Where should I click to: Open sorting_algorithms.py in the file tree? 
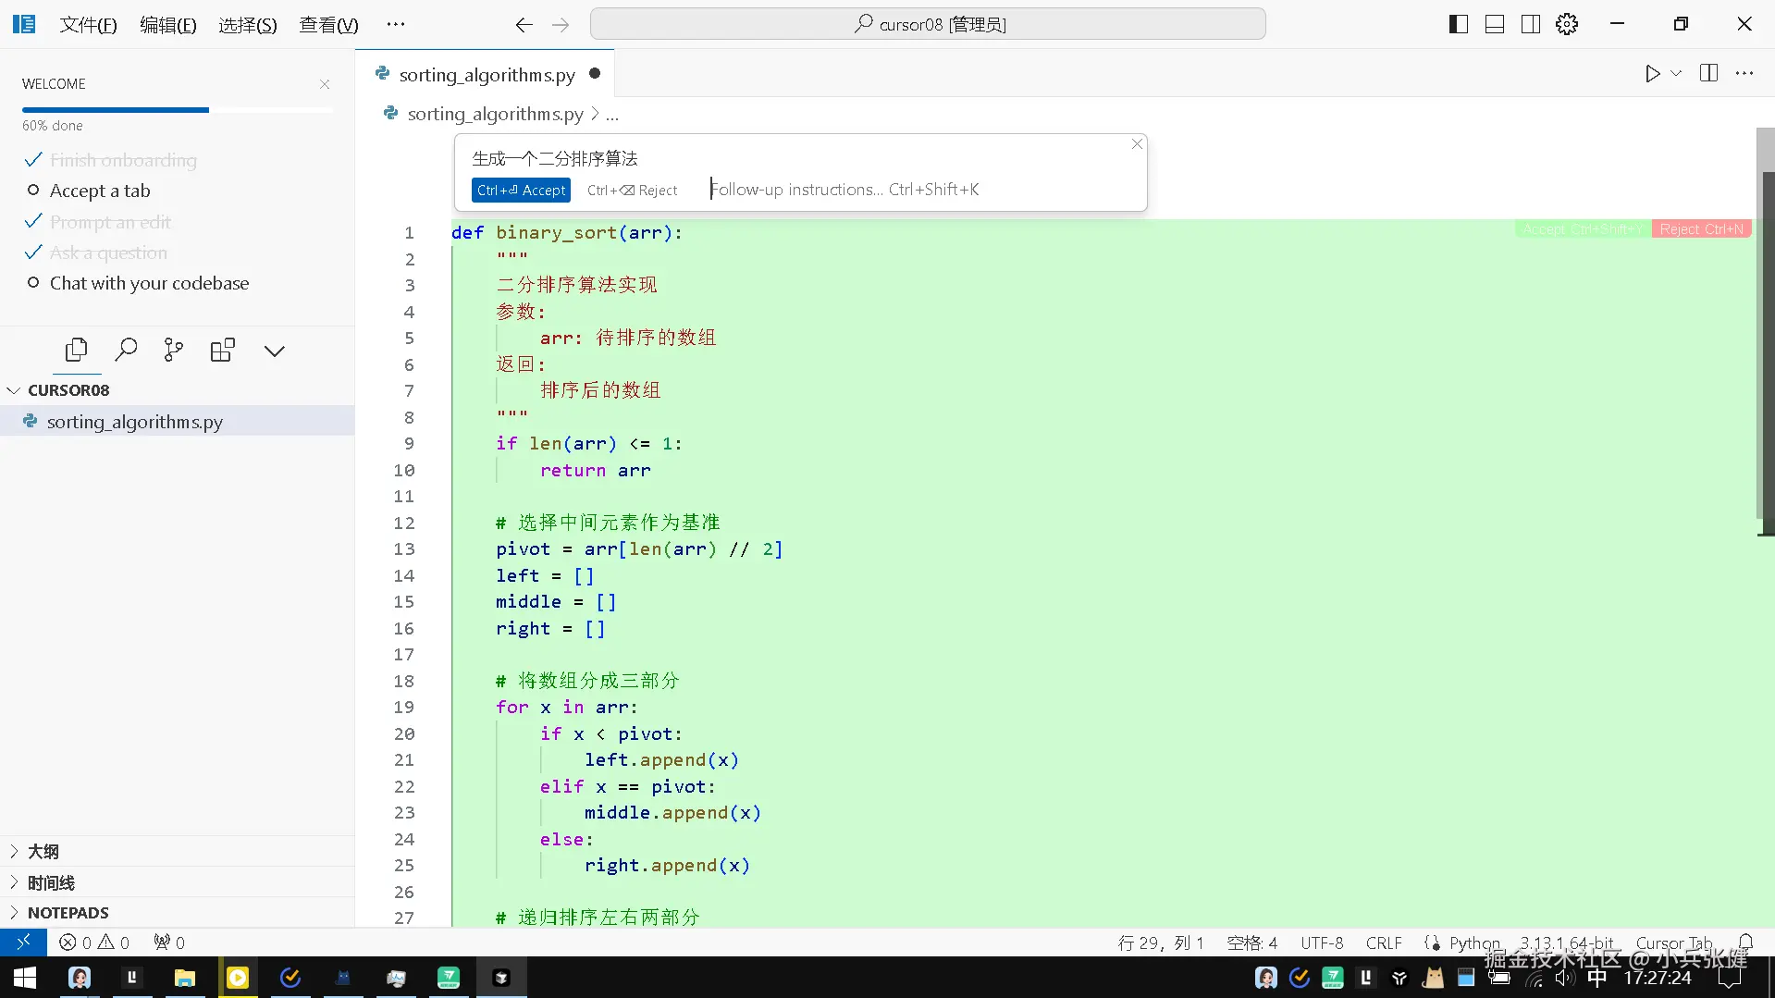(x=178, y=422)
